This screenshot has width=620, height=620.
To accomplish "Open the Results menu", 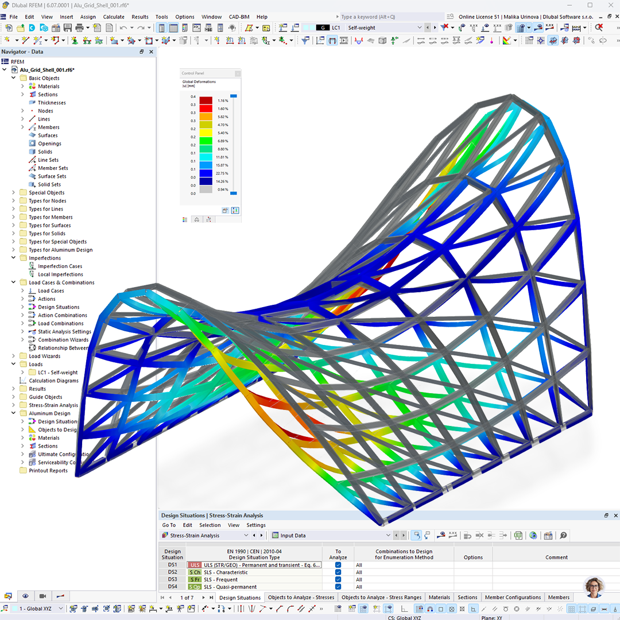I will pyautogui.click(x=140, y=17).
